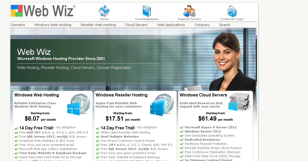
Task: Click 'Microsoft Windows Hosting Provider Since 2001' text
Action: click(x=61, y=59)
